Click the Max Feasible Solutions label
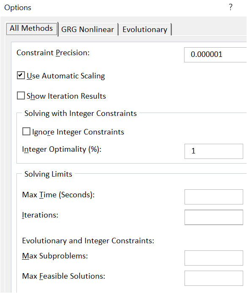247x293 pixels. pos(64,276)
